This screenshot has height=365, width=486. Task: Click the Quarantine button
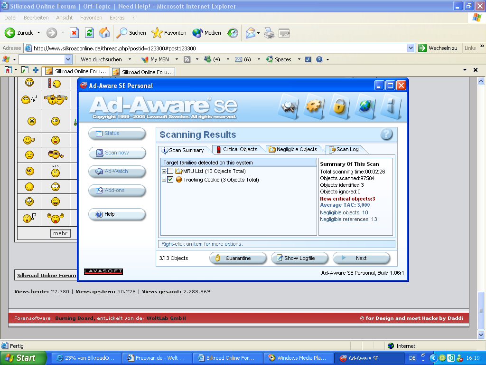coord(238,258)
